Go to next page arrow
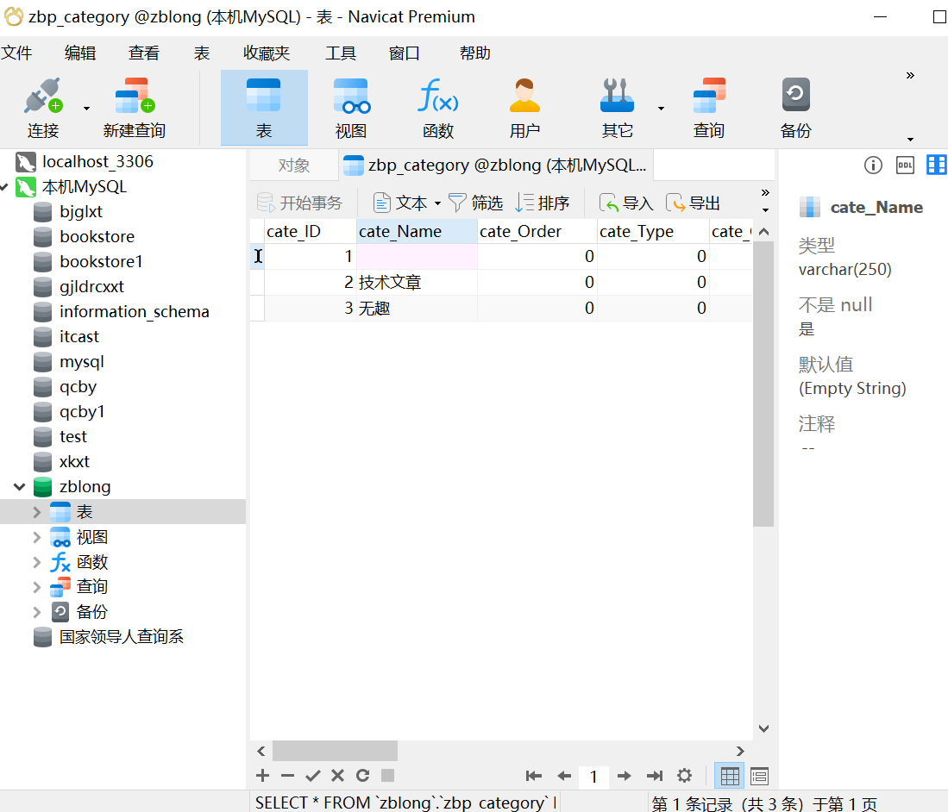 pos(624,776)
